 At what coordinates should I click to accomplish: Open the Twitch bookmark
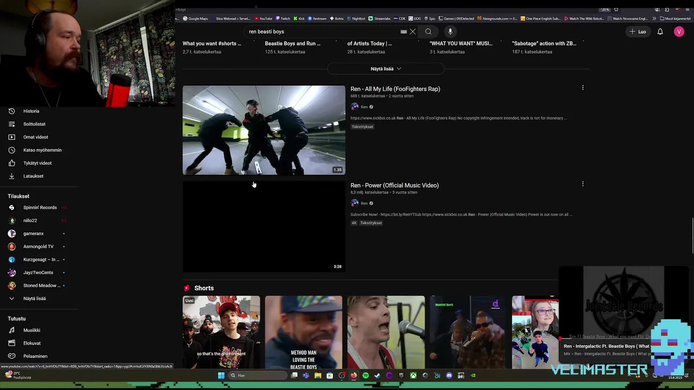(x=282, y=18)
